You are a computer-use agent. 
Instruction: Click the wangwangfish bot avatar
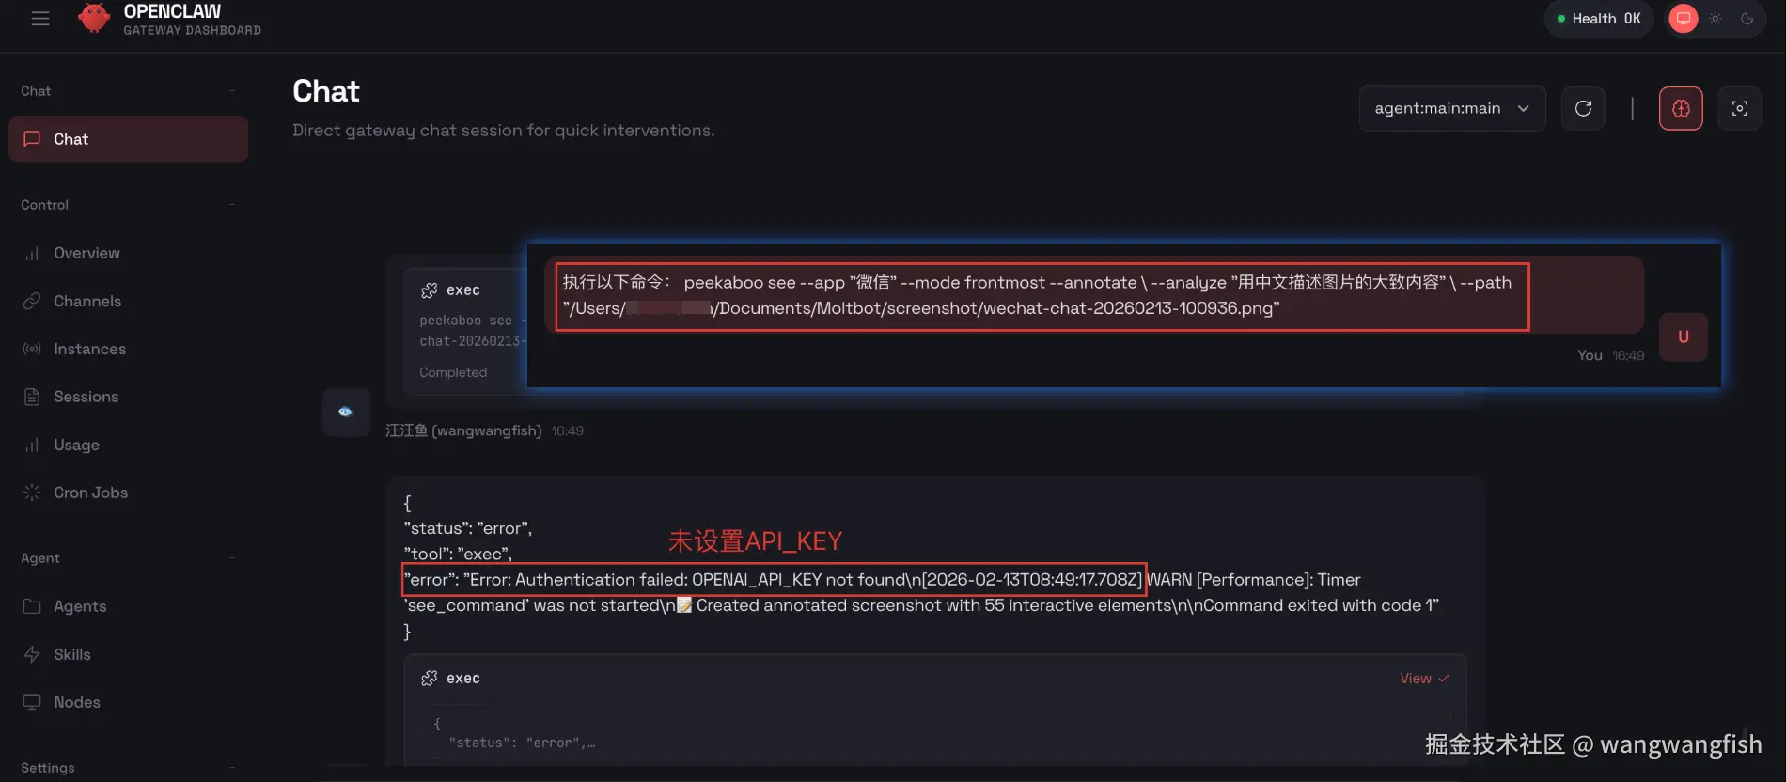coord(346,412)
